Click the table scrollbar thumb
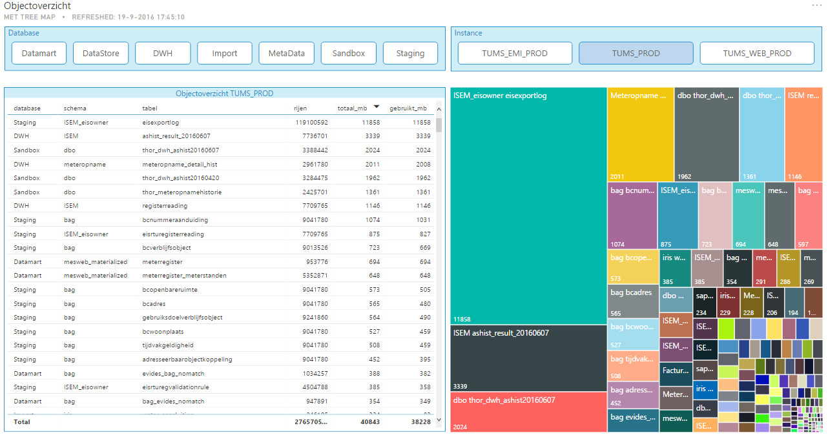 click(439, 124)
